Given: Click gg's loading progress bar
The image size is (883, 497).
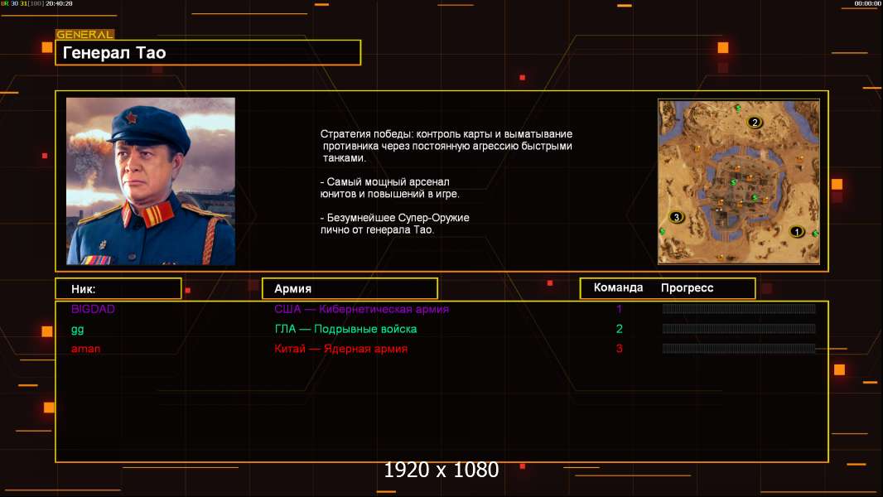Looking at the screenshot, I should [x=738, y=329].
